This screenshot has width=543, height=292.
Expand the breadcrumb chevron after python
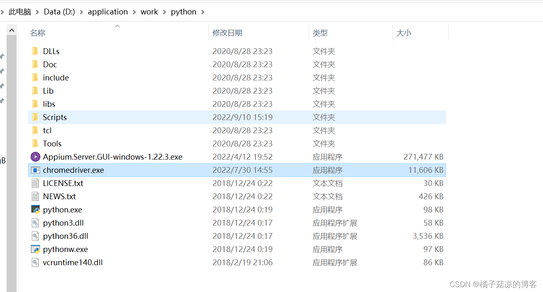tap(203, 12)
